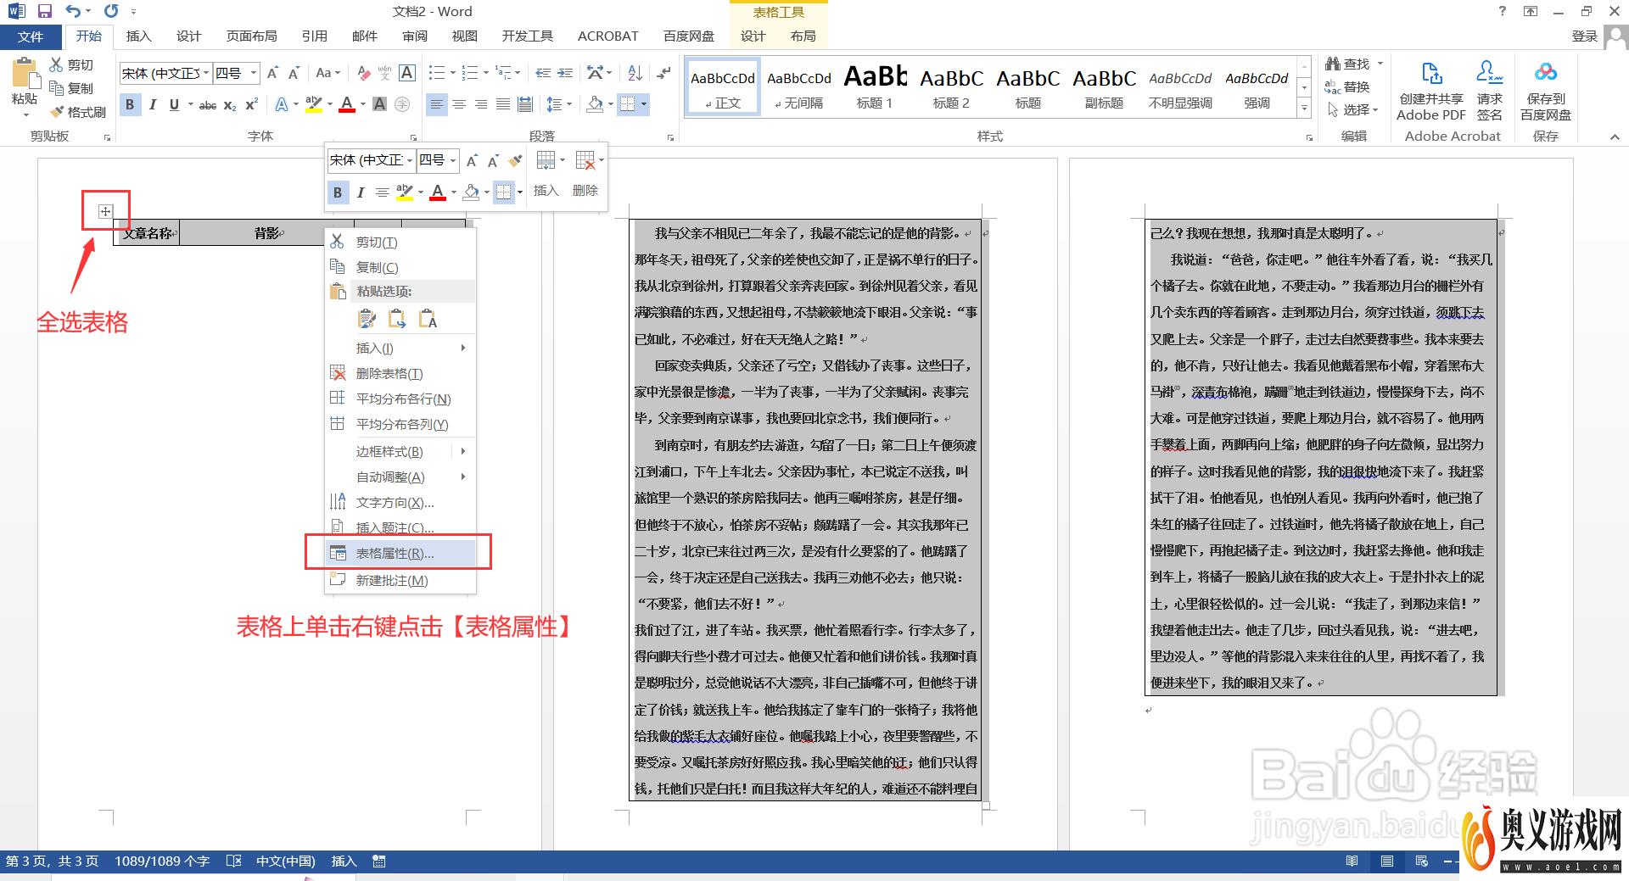The image size is (1629, 881).
Task: Toggle align left in the ribbon paragraph group
Action: click(x=436, y=104)
